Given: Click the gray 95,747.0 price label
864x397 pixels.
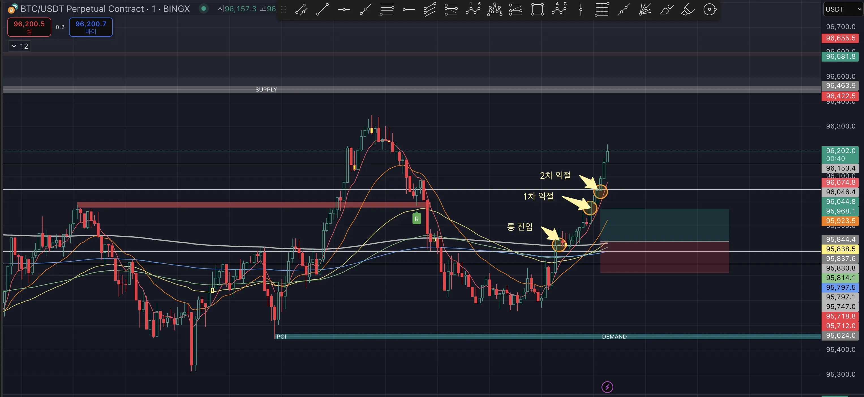Looking at the screenshot, I should (x=840, y=307).
